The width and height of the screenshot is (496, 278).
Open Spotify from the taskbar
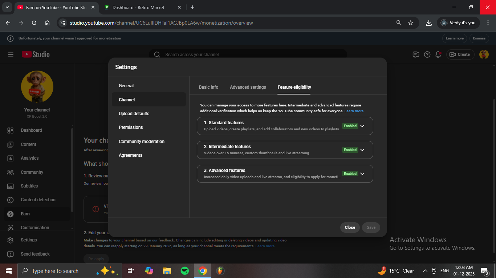click(184, 271)
